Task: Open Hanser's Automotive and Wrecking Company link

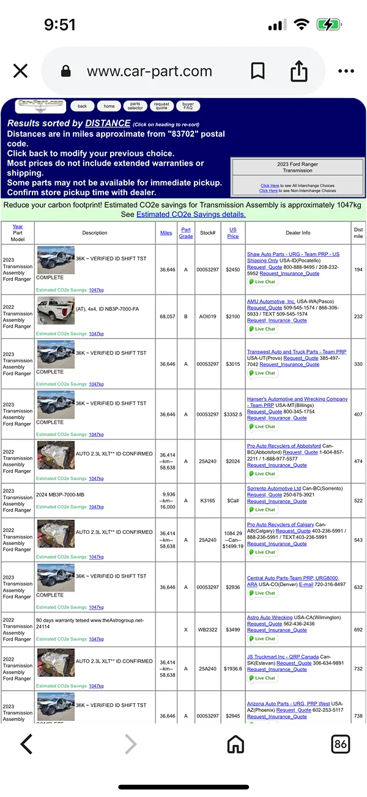Action: pos(297,402)
